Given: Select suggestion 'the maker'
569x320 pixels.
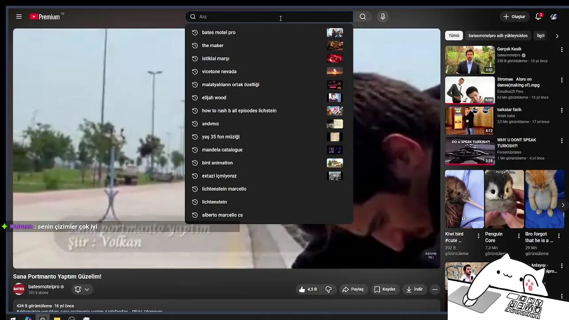Looking at the screenshot, I should 269,45.
